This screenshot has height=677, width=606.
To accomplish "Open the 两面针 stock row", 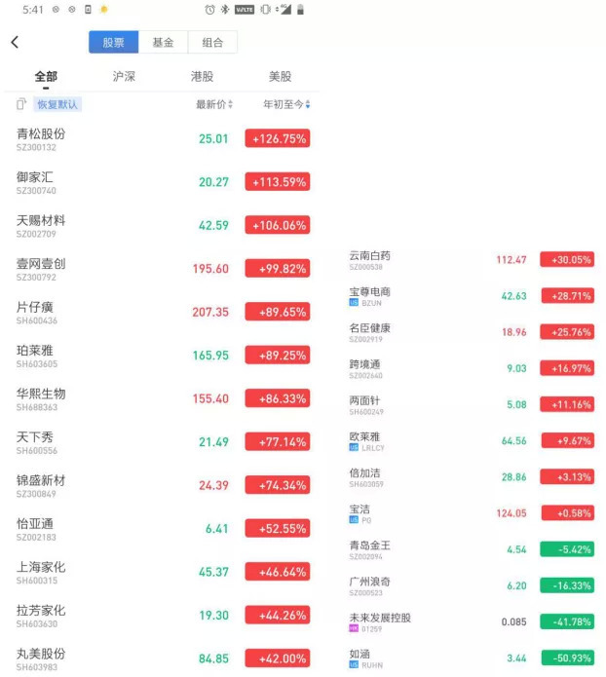I will point(471,405).
